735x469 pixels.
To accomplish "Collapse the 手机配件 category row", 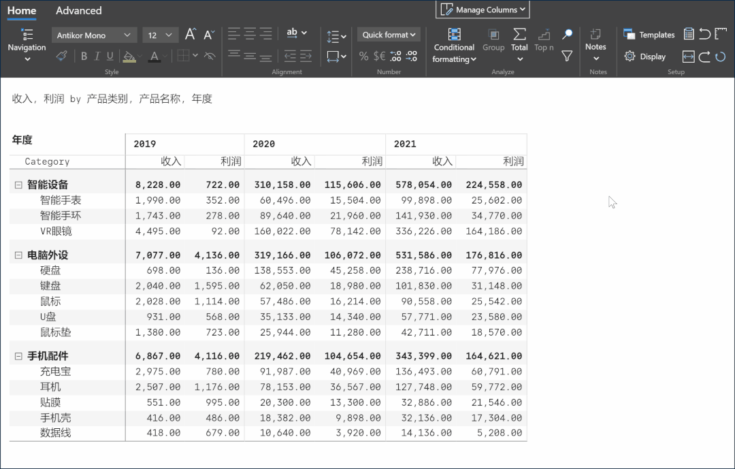I will click(x=18, y=356).
